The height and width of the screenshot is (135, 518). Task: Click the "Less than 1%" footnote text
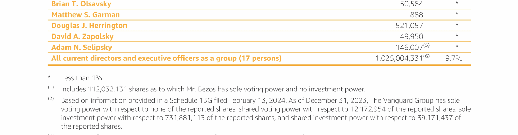(82, 78)
